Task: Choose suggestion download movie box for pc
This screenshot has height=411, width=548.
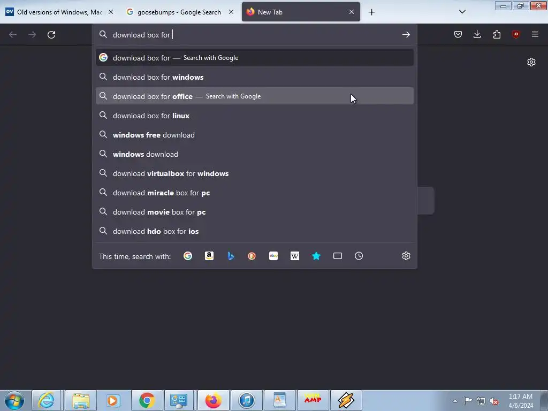Action: 254,212
